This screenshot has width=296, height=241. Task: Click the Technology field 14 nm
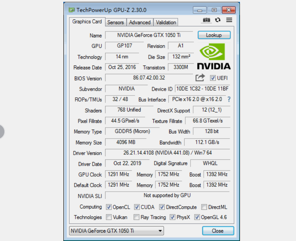coord(122,57)
